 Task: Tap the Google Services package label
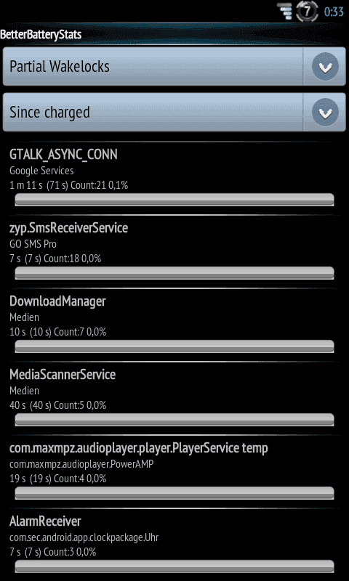click(x=41, y=171)
